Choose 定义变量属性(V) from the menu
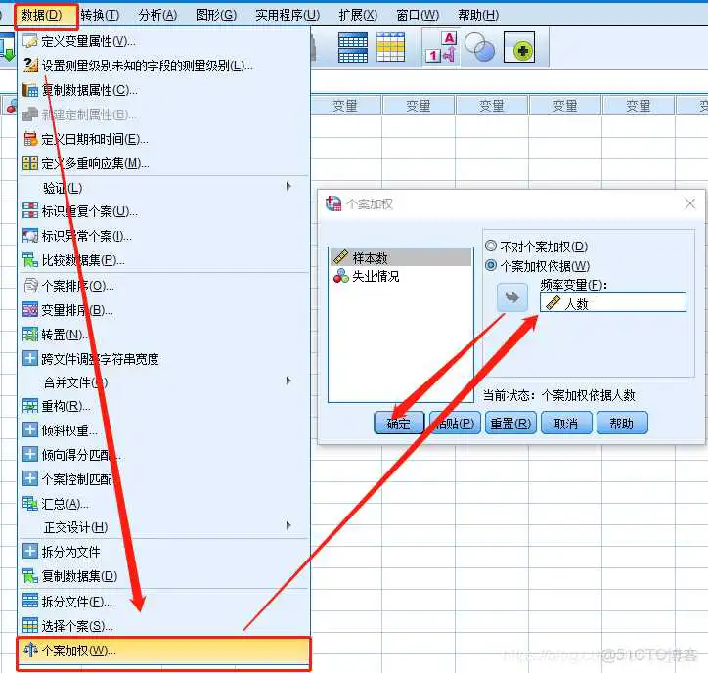Image resolution: width=708 pixels, height=673 pixels. tap(164, 41)
